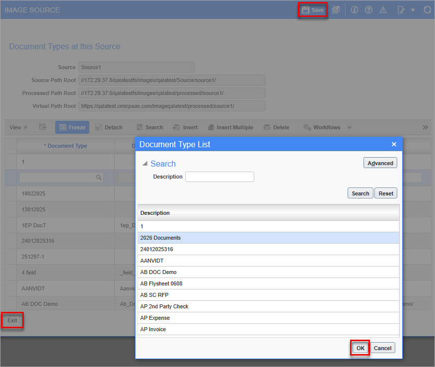Image resolution: width=435 pixels, height=367 pixels.
Task: Click the magnifier icon in Document Type field
Action: [99, 177]
